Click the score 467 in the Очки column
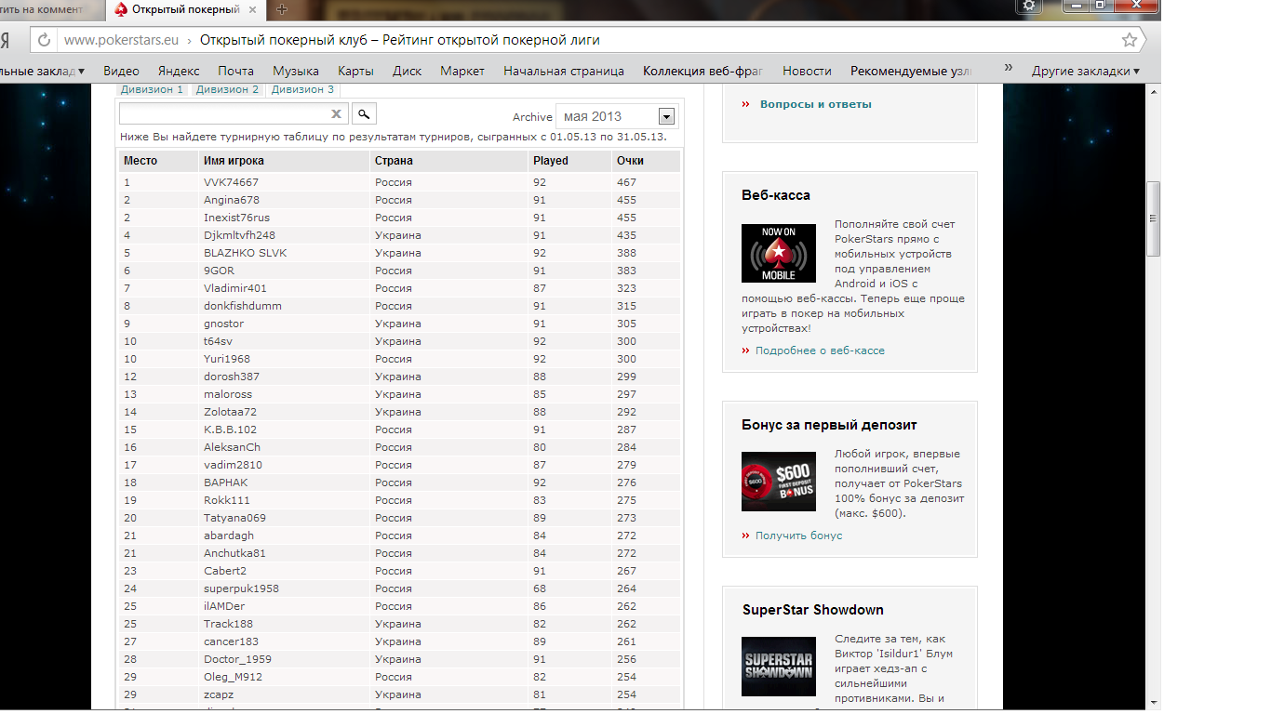1271x714 pixels. 626,182
